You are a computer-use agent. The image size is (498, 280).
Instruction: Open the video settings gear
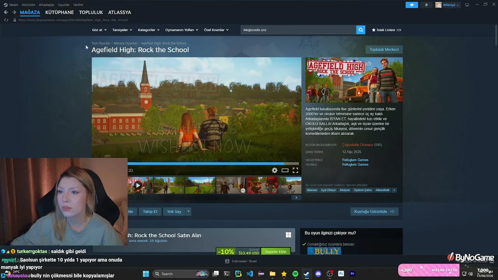[275, 170]
